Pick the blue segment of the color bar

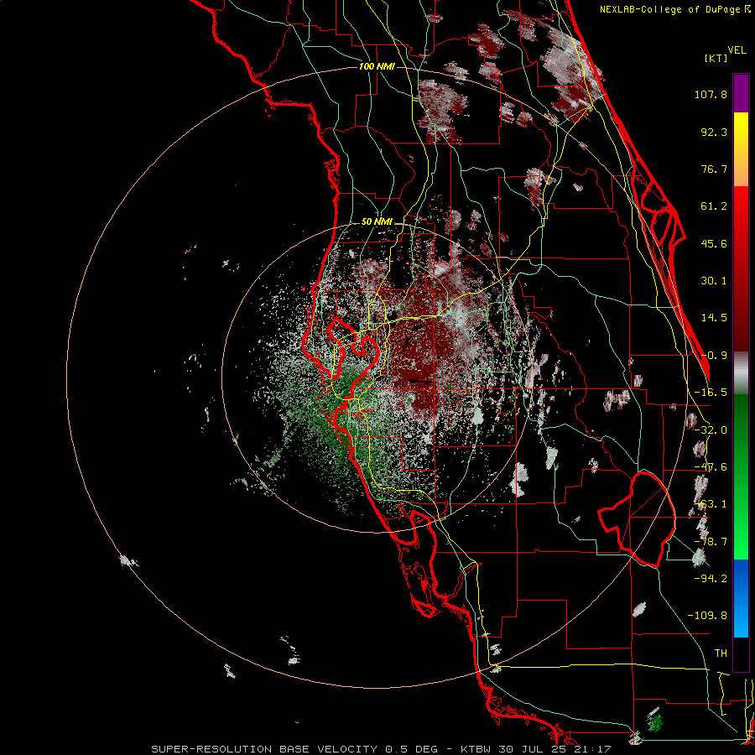741,598
